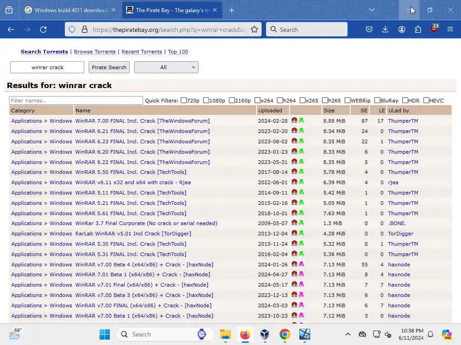Open the All category dropdown

(x=166, y=67)
